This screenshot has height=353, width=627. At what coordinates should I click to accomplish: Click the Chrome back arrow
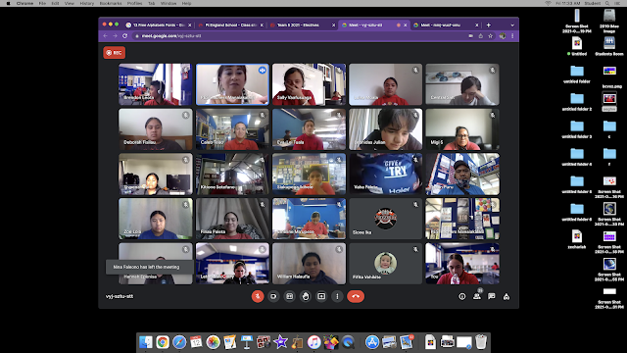tap(106, 35)
